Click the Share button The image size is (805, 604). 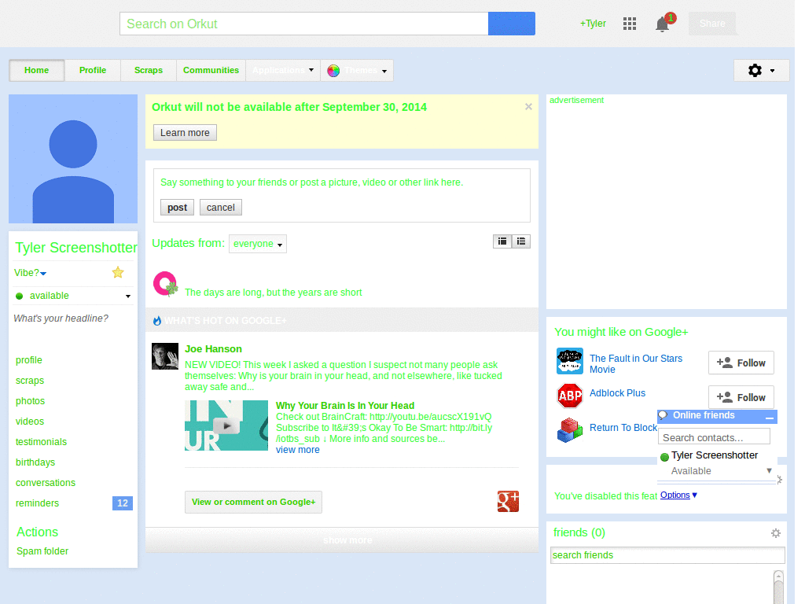(712, 24)
